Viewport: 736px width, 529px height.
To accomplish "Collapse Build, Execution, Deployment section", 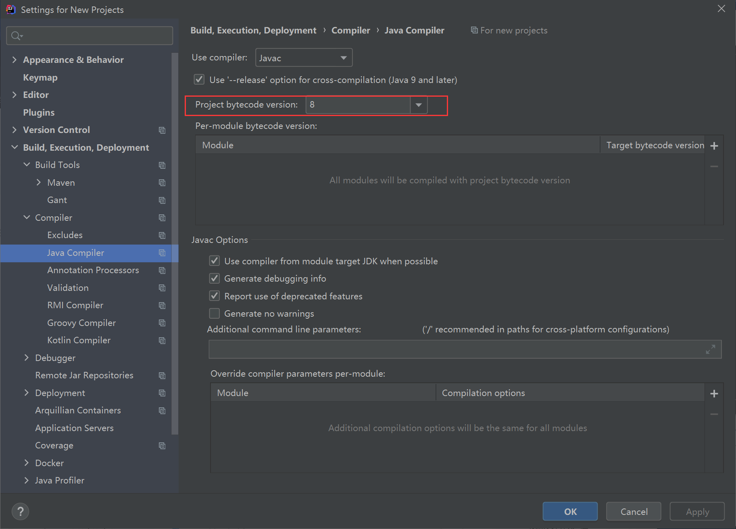I will coord(15,147).
